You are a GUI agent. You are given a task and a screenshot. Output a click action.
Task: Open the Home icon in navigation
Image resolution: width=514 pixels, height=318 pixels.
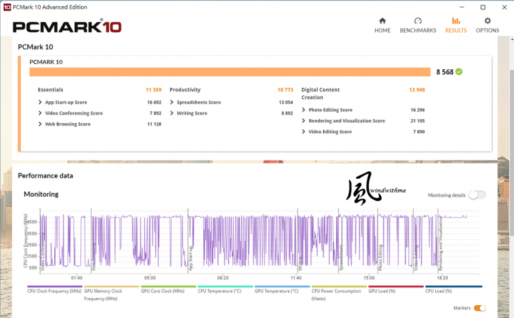382,21
